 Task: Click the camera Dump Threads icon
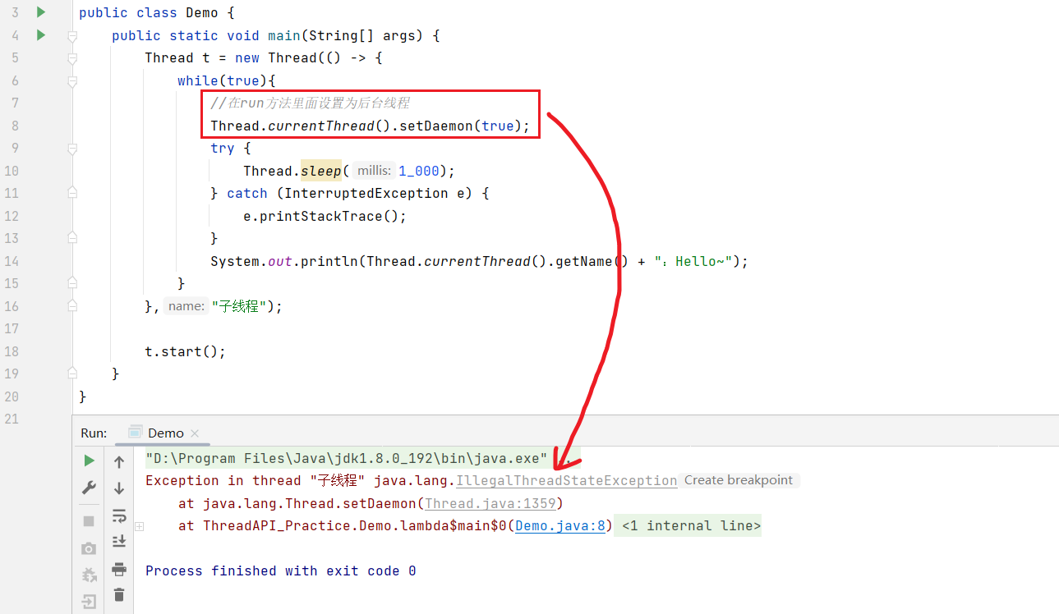point(89,548)
